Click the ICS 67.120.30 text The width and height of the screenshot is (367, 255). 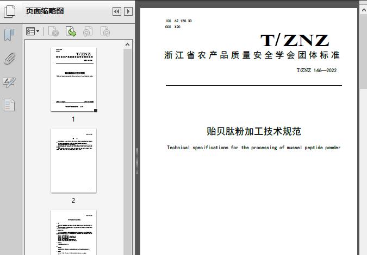click(178, 21)
